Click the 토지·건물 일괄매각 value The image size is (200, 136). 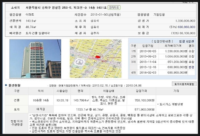[x=37, y=33]
